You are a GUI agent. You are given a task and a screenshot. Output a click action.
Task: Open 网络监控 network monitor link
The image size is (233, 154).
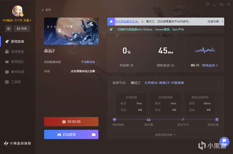(210, 65)
